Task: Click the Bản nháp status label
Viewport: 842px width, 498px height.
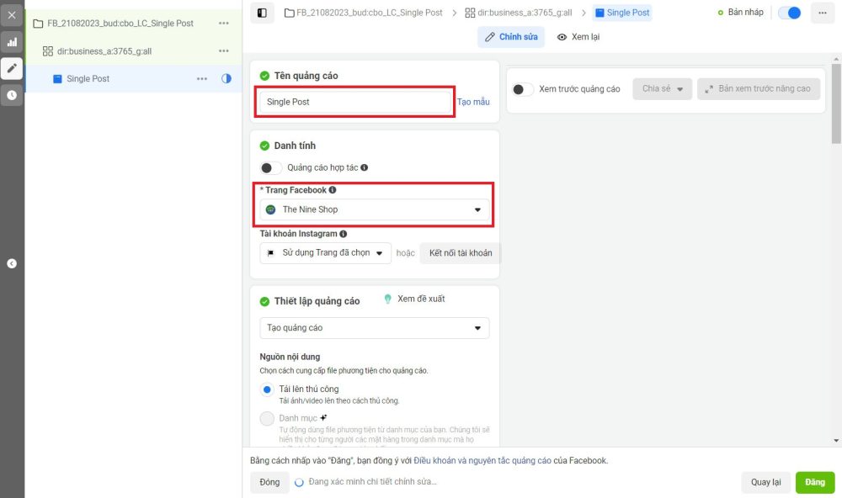Action: 745,13
